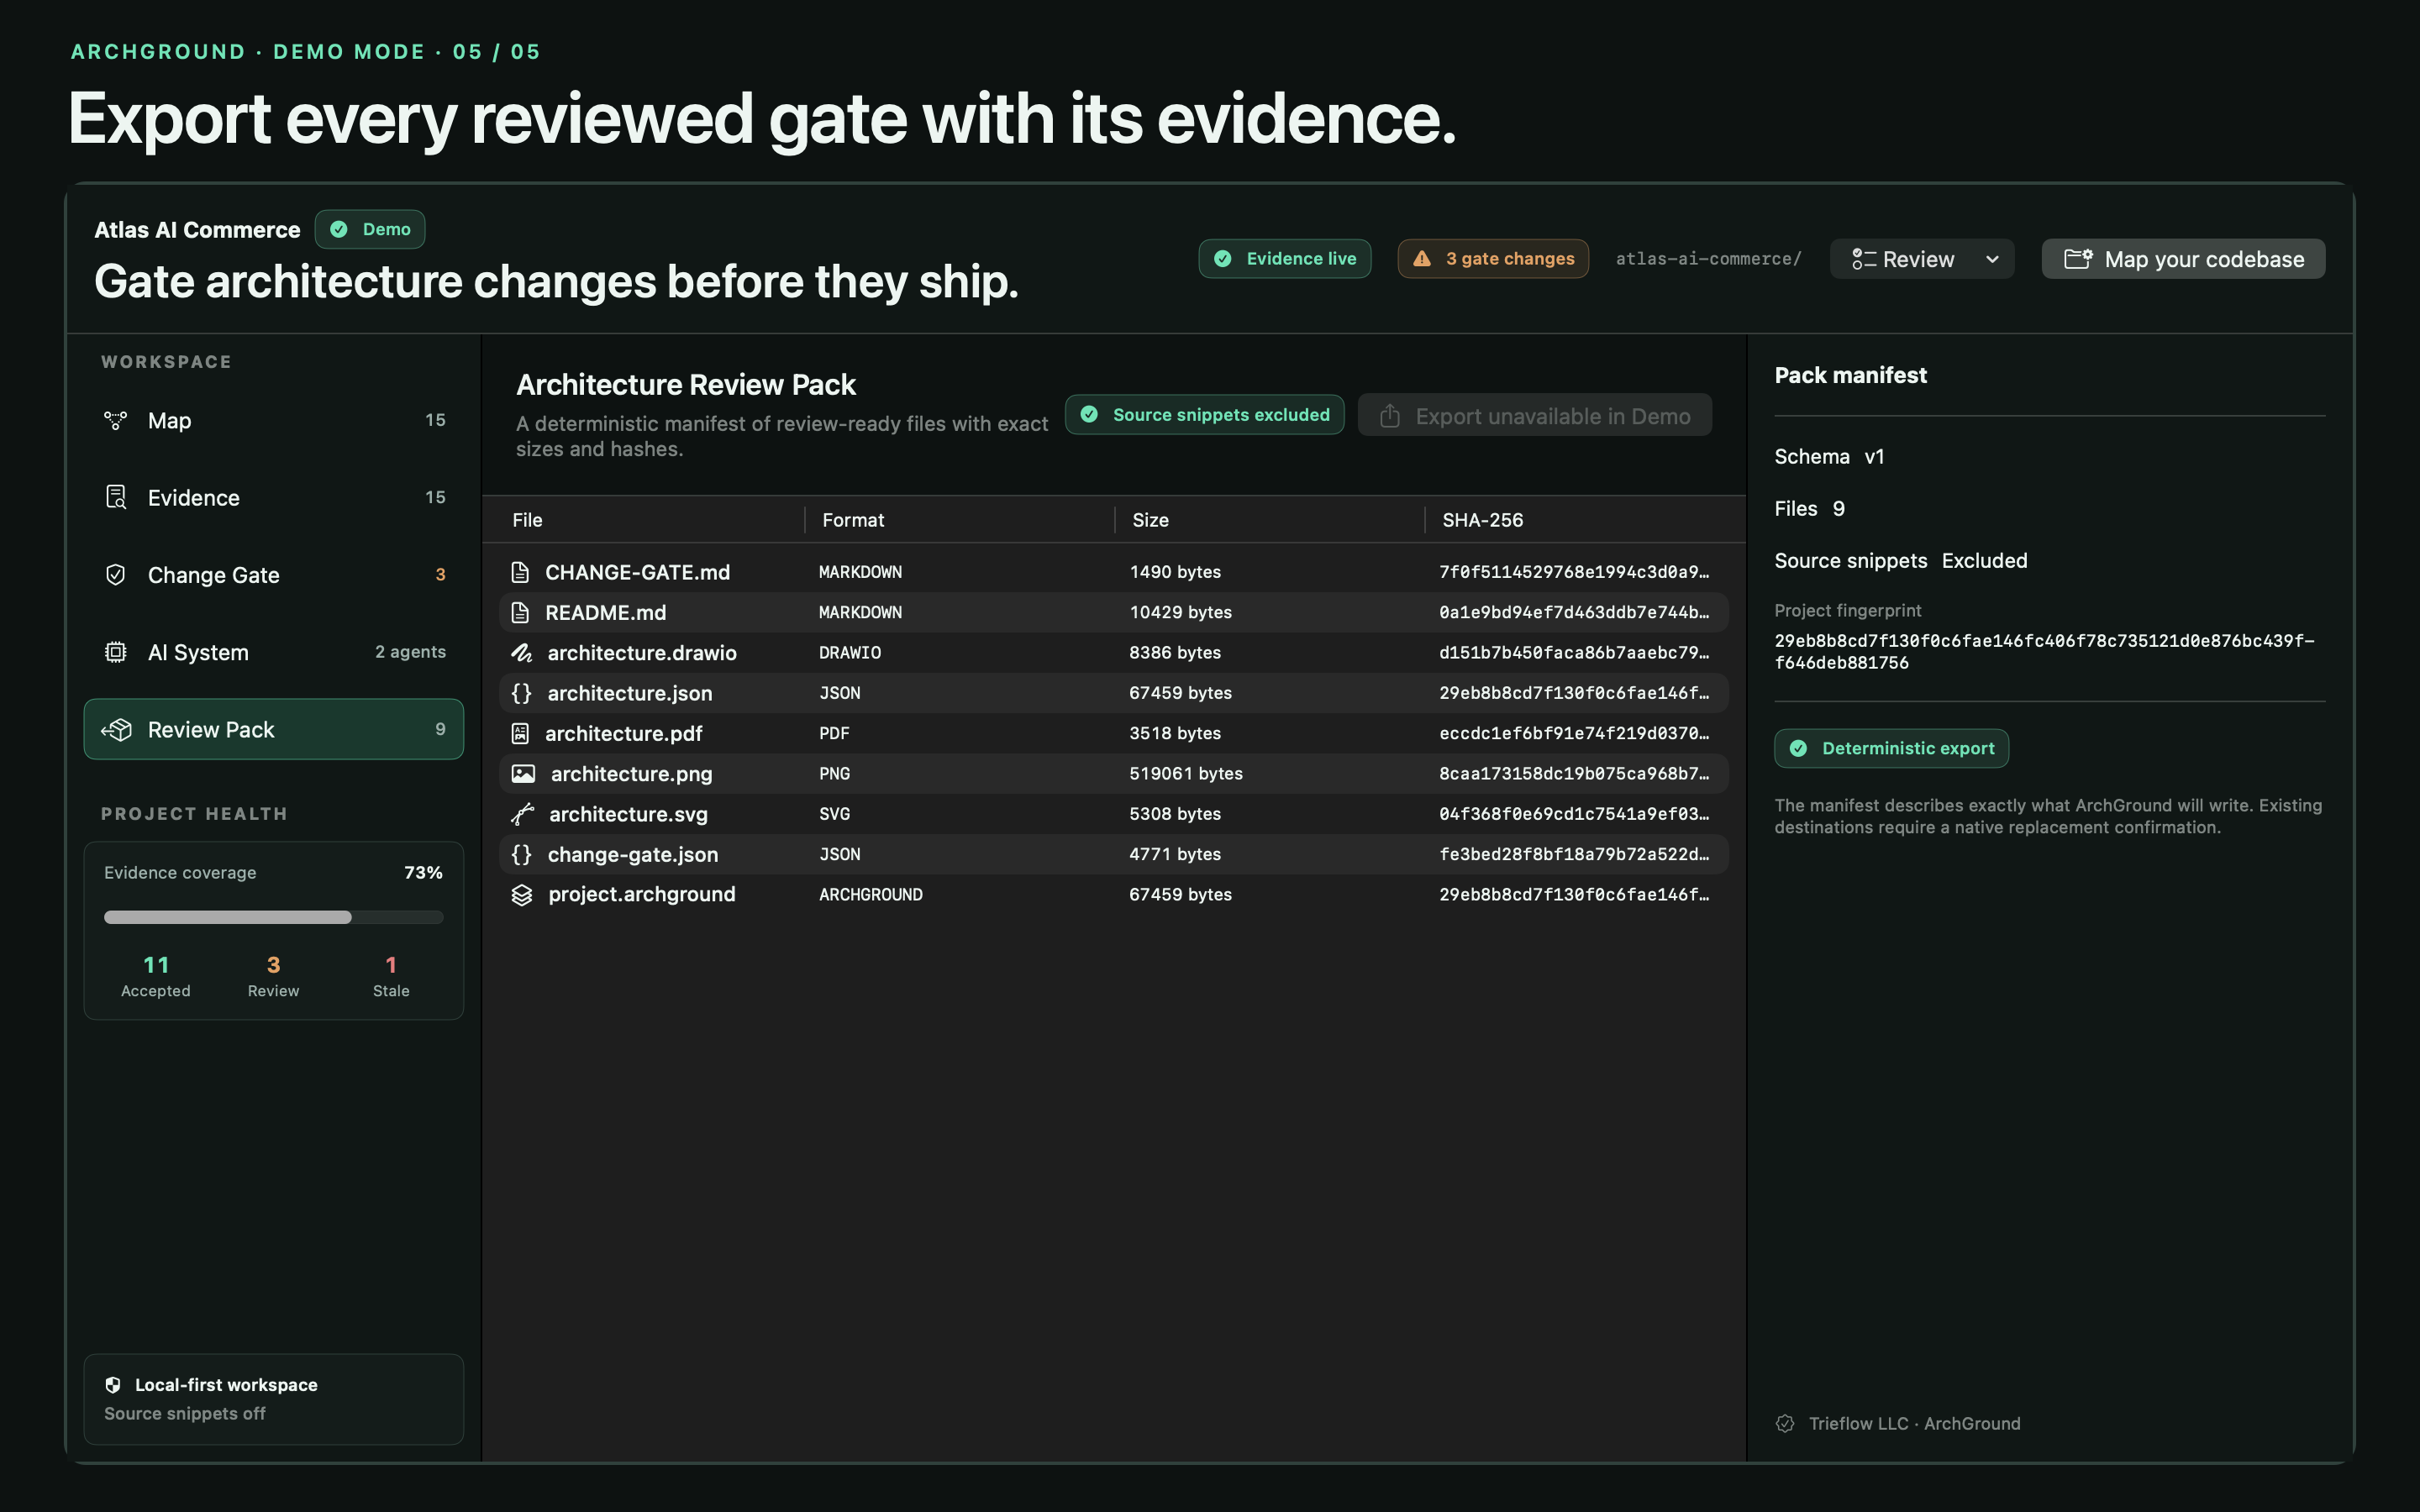Click the Evidence live status badge
This screenshot has width=2420, height=1512.
1285,259
